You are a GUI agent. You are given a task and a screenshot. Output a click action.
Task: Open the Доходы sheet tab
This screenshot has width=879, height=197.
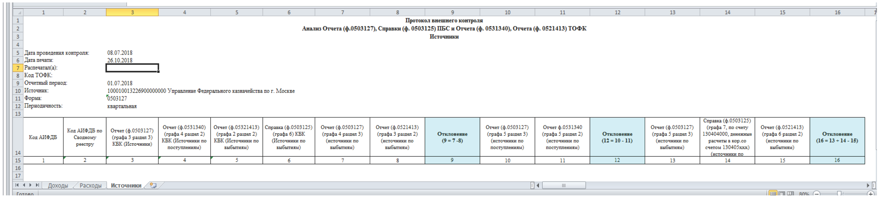coord(58,186)
